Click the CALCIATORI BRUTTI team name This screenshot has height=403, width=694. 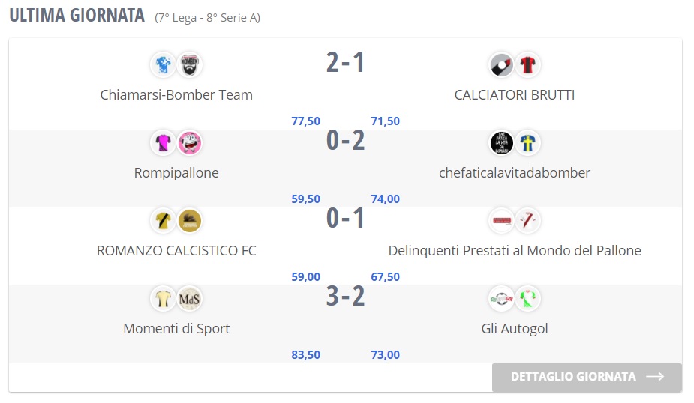(515, 95)
